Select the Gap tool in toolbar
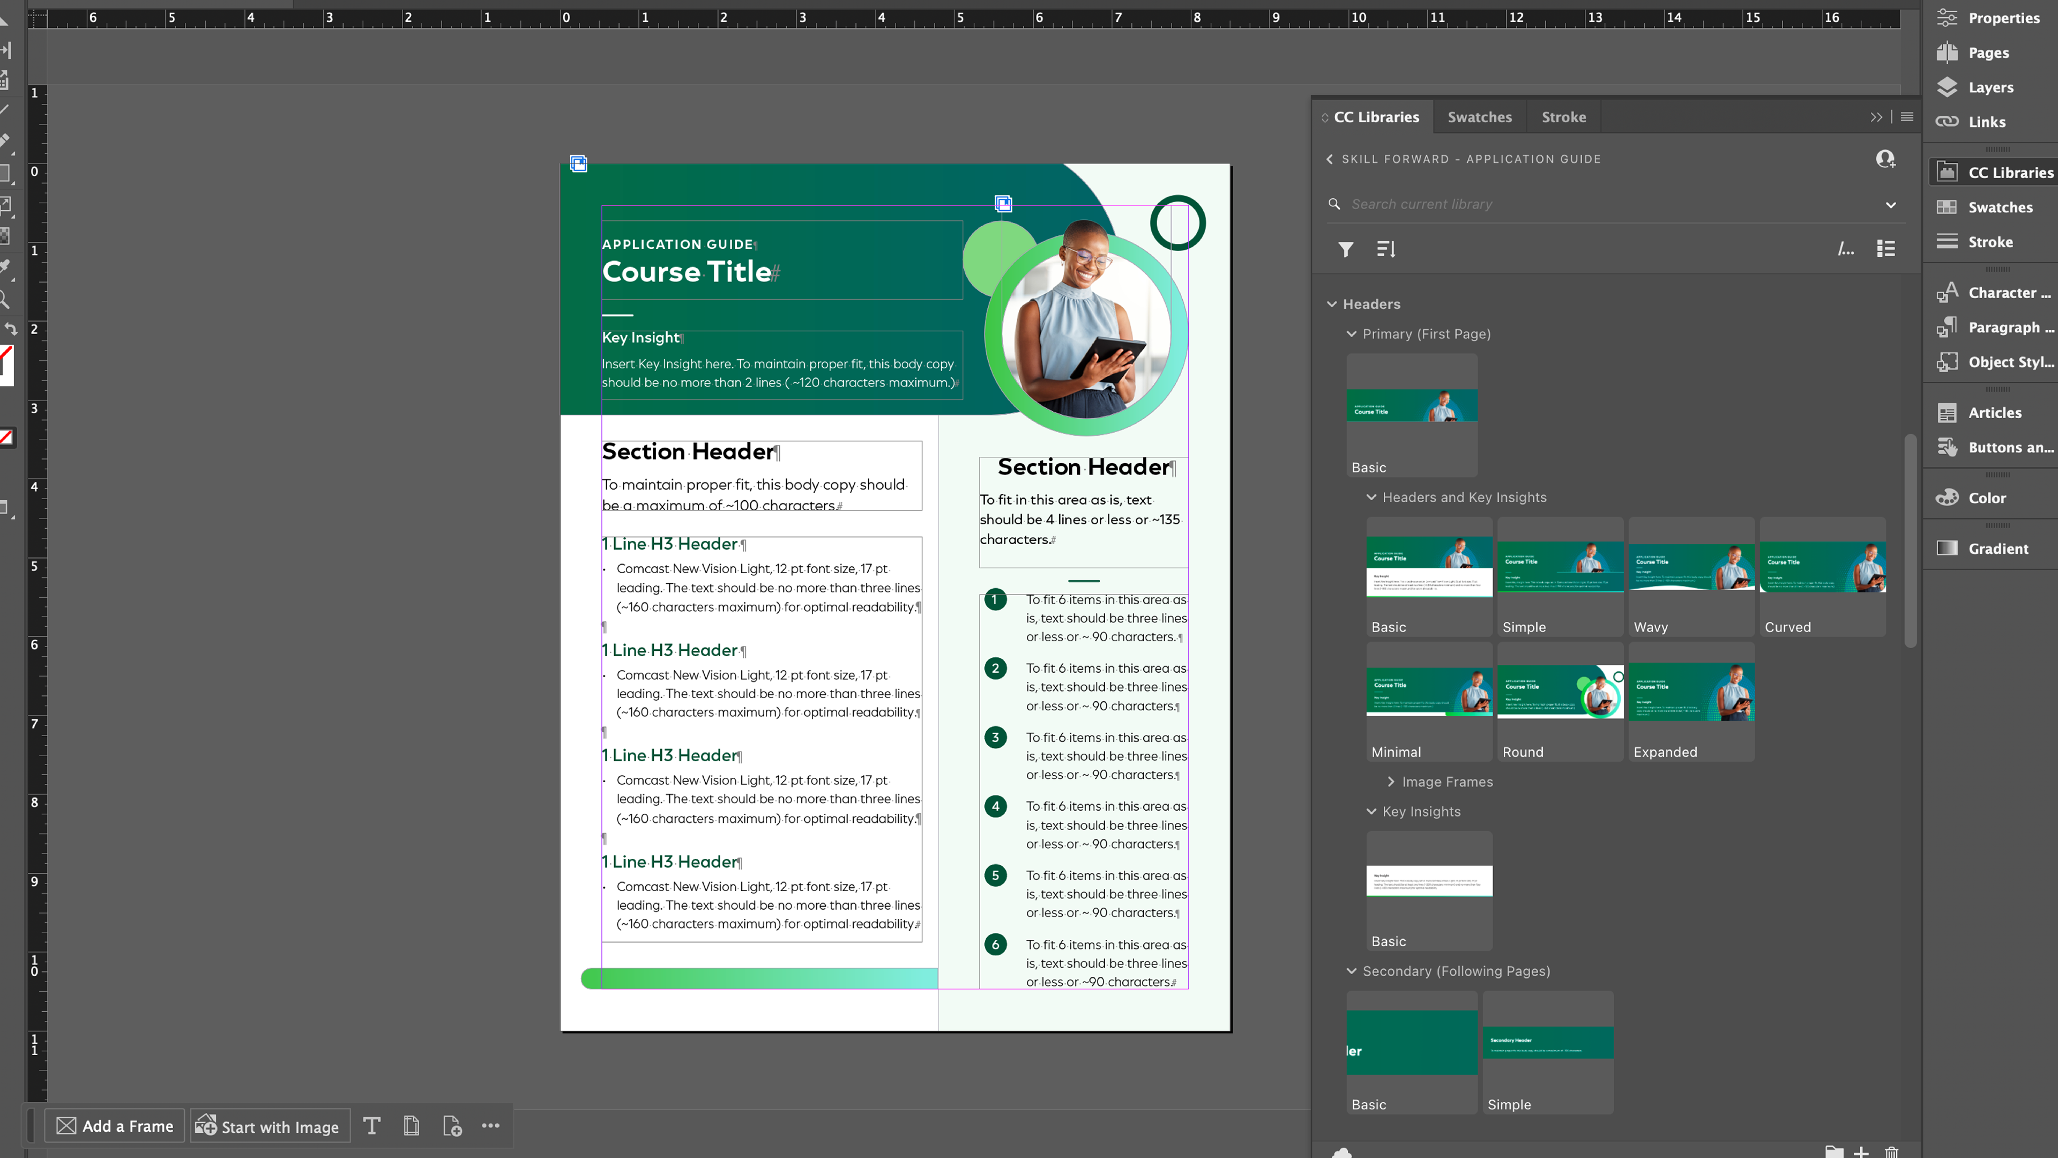This screenshot has height=1158, width=2058. (5, 50)
